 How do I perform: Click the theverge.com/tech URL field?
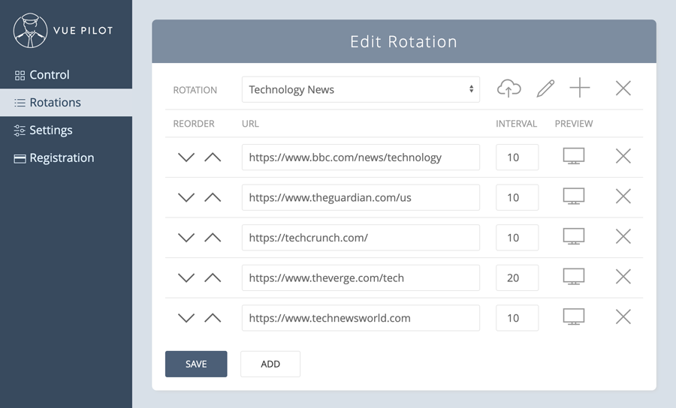[x=361, y=277]
